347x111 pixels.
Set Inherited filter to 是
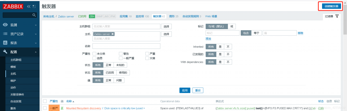tap(220, 47)
